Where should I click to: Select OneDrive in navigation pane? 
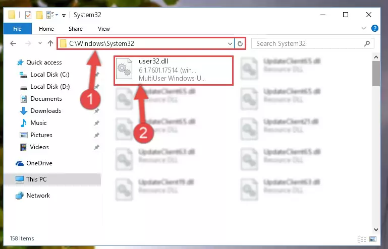click(39, 163)
